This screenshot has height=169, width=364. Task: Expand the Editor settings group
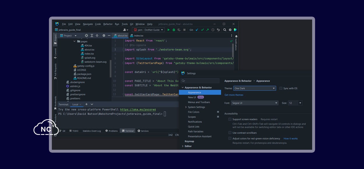point(183,146)
